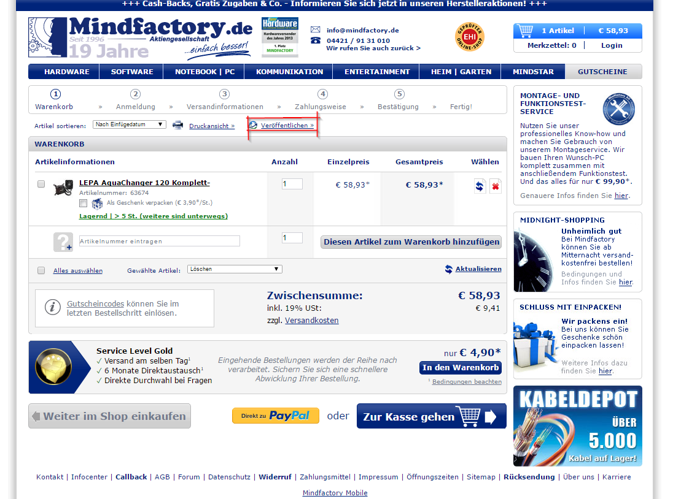
Task: Click the gift wrap box icon
Action: point(97,203)
